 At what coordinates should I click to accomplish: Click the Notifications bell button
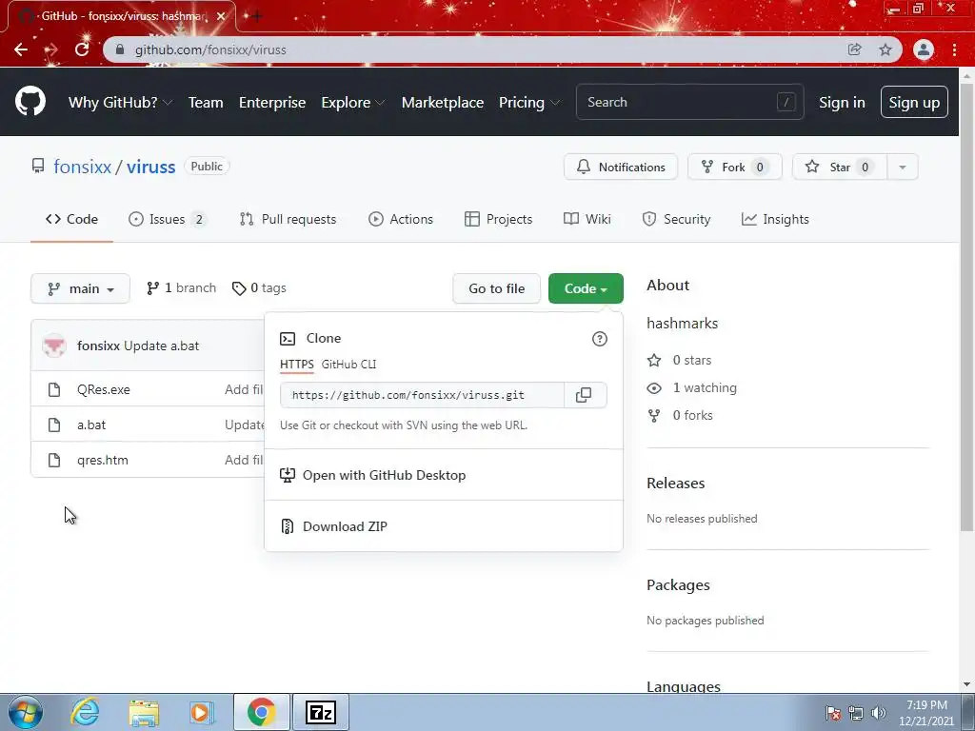point(621,167)
